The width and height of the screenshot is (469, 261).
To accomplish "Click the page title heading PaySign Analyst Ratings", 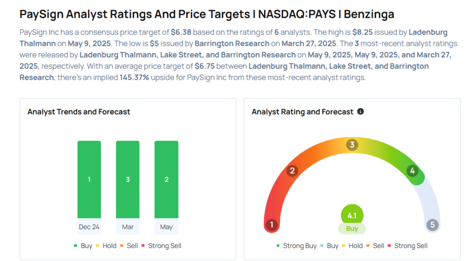I will pos(207,14).
